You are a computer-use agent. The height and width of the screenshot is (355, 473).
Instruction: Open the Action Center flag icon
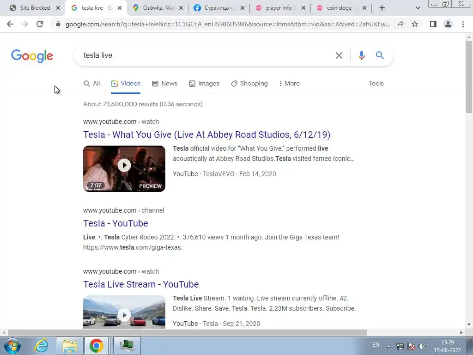tap(411, 346)
